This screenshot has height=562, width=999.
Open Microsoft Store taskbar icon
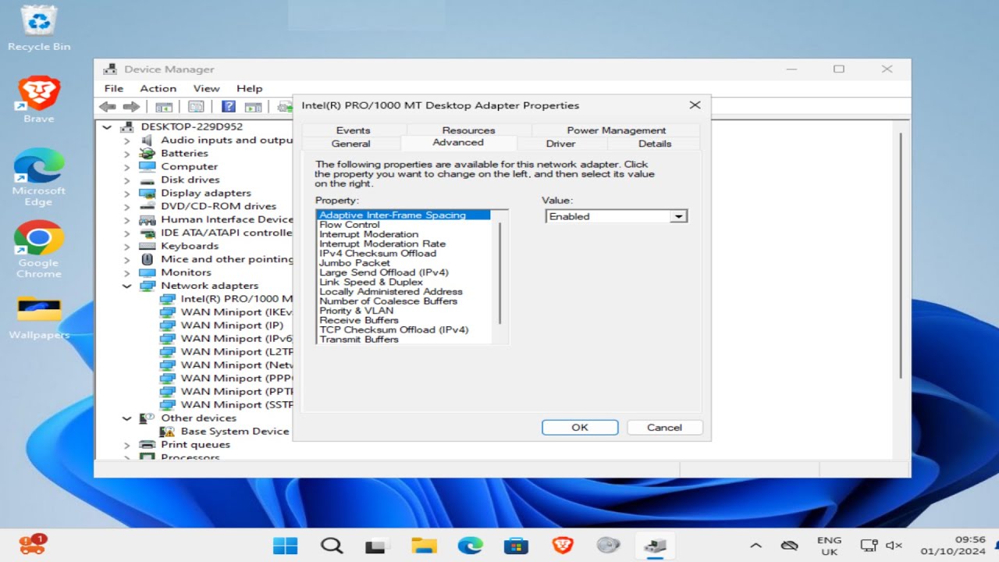point(516,546)
